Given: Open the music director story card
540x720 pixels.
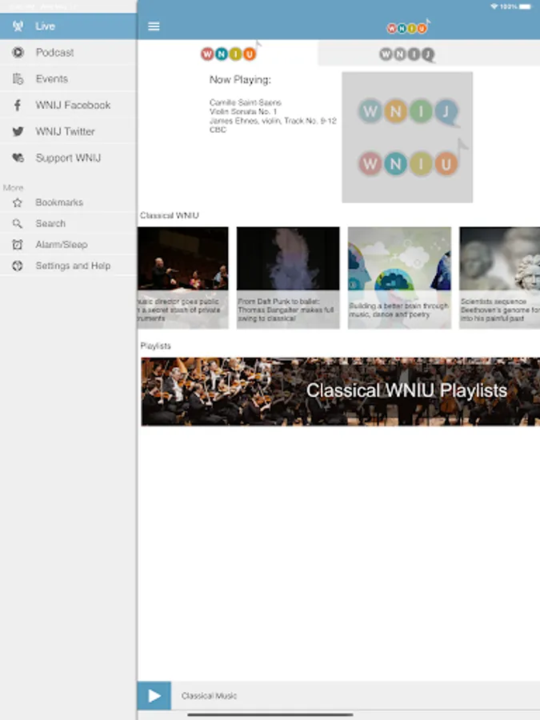Looking at the screenshot, I should point(182,278).
